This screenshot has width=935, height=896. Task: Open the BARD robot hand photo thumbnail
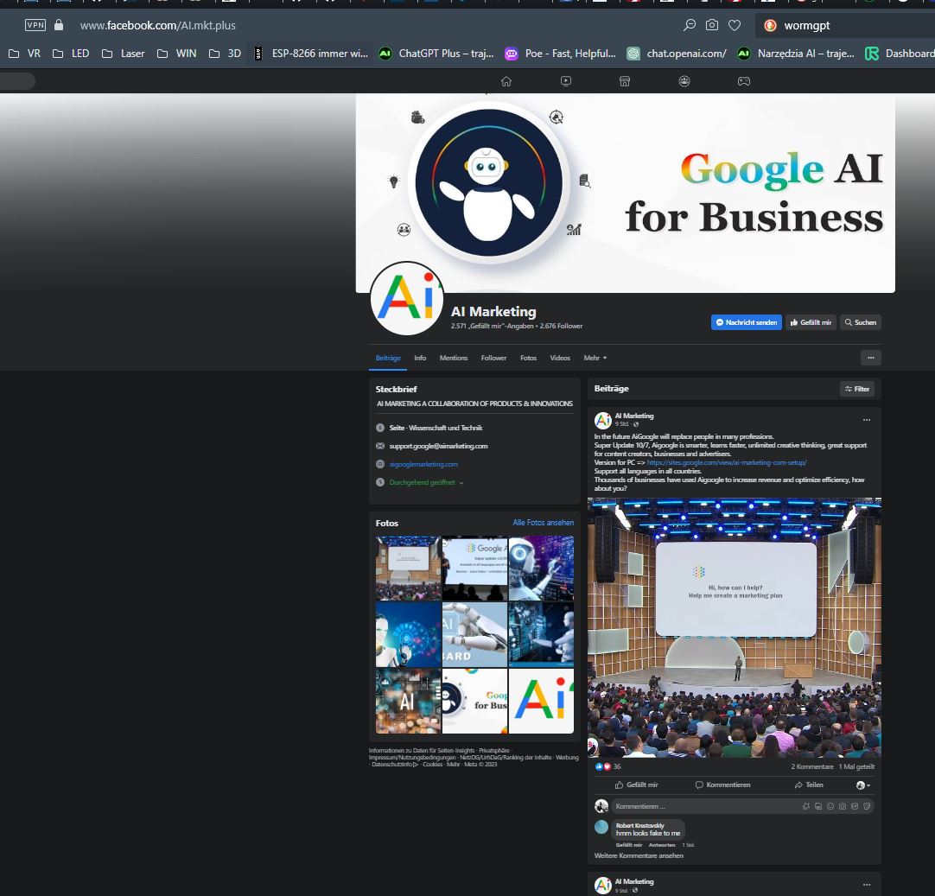point(474,634)
